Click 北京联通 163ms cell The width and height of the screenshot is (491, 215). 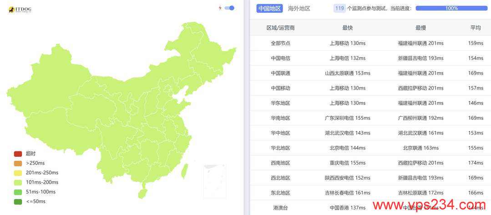click(420, 148)
